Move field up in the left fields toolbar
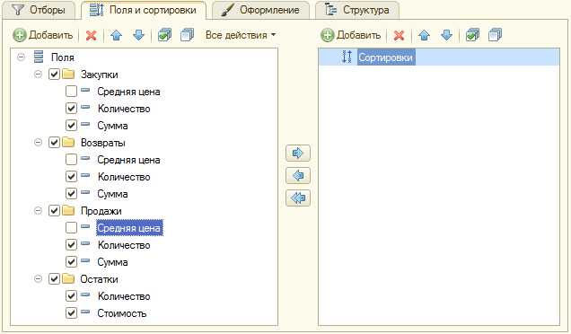 pos(116,35)
